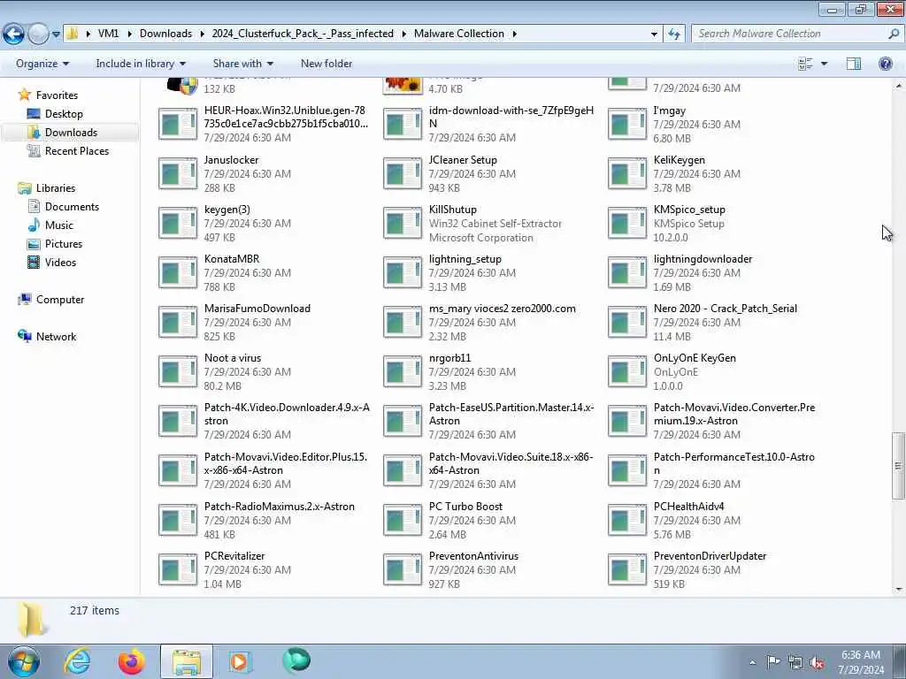906x679 pixels.
Task: Open the Documents library
Action: [x=72, y=207]
